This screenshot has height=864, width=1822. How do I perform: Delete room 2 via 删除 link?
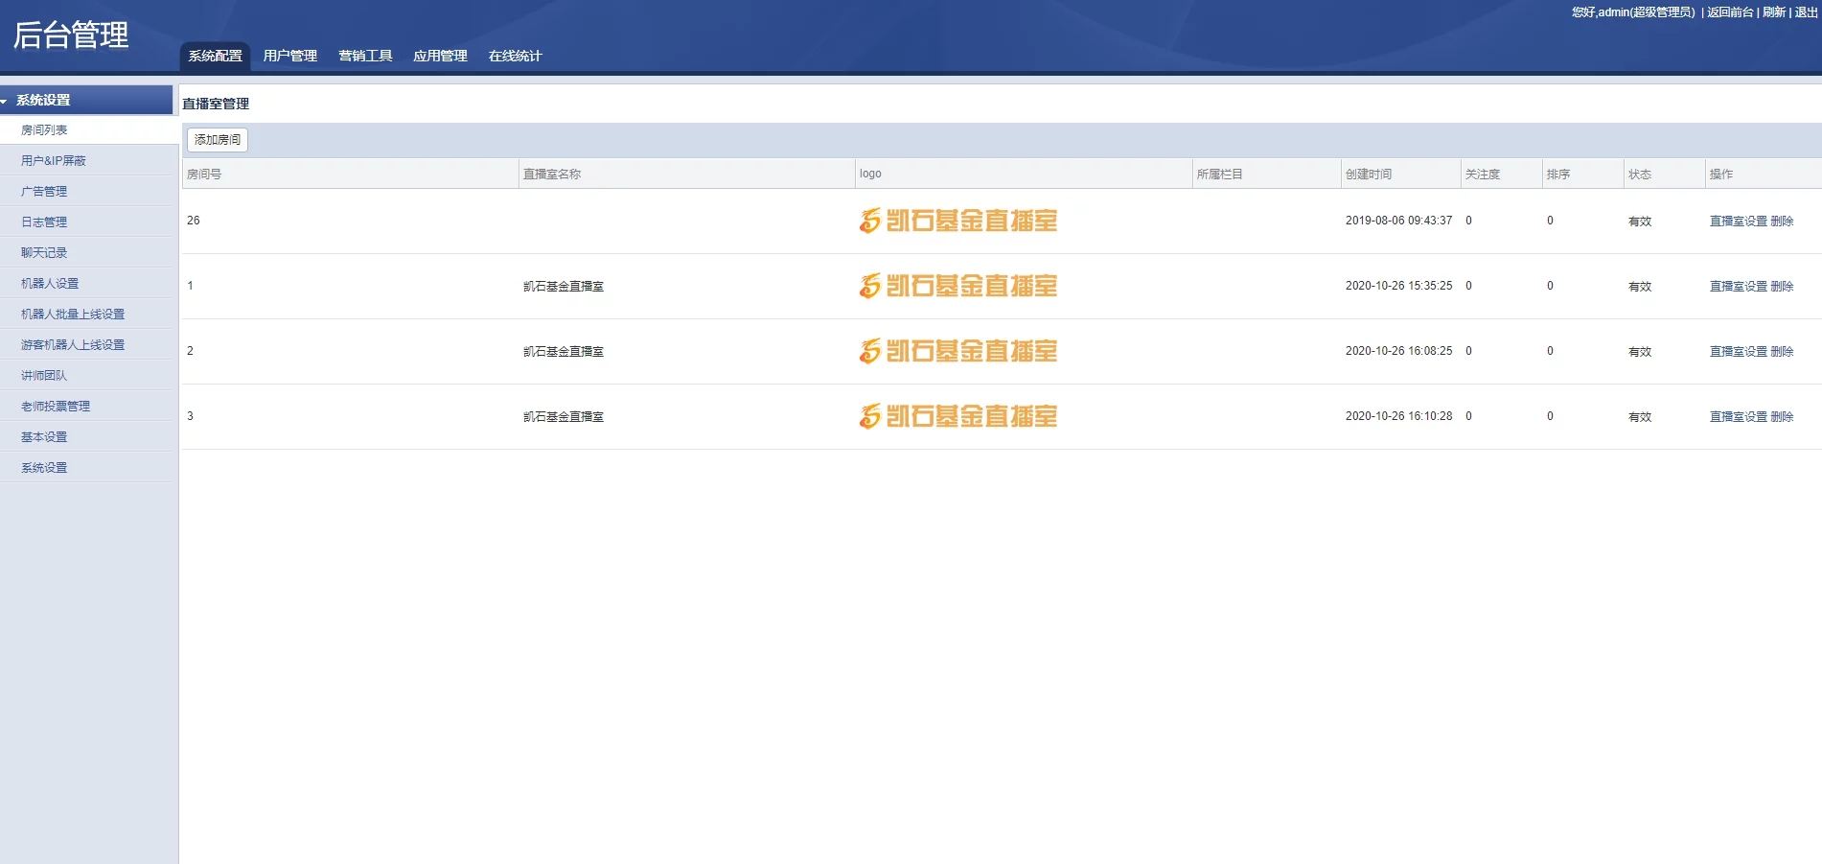coord(1782,352)
